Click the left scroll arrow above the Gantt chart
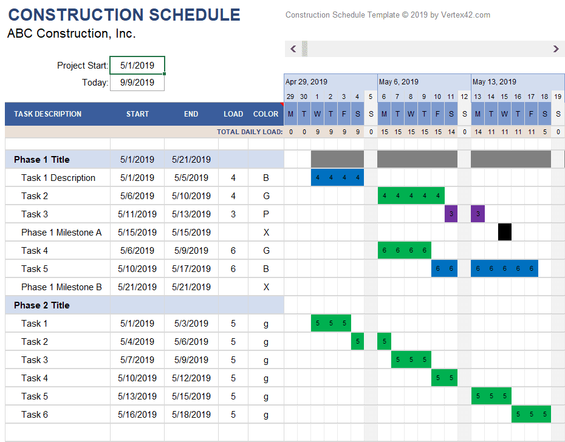 293,49
